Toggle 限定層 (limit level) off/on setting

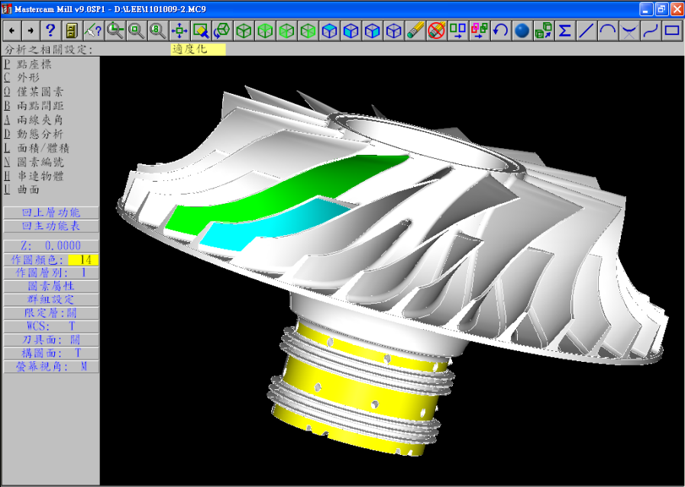50,313
